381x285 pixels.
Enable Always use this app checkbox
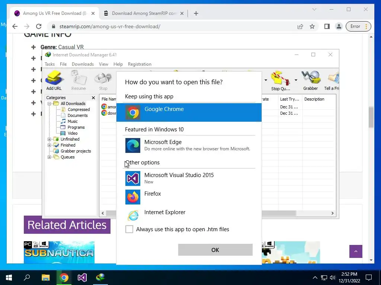pyautogui.click(x=129, y=229)
